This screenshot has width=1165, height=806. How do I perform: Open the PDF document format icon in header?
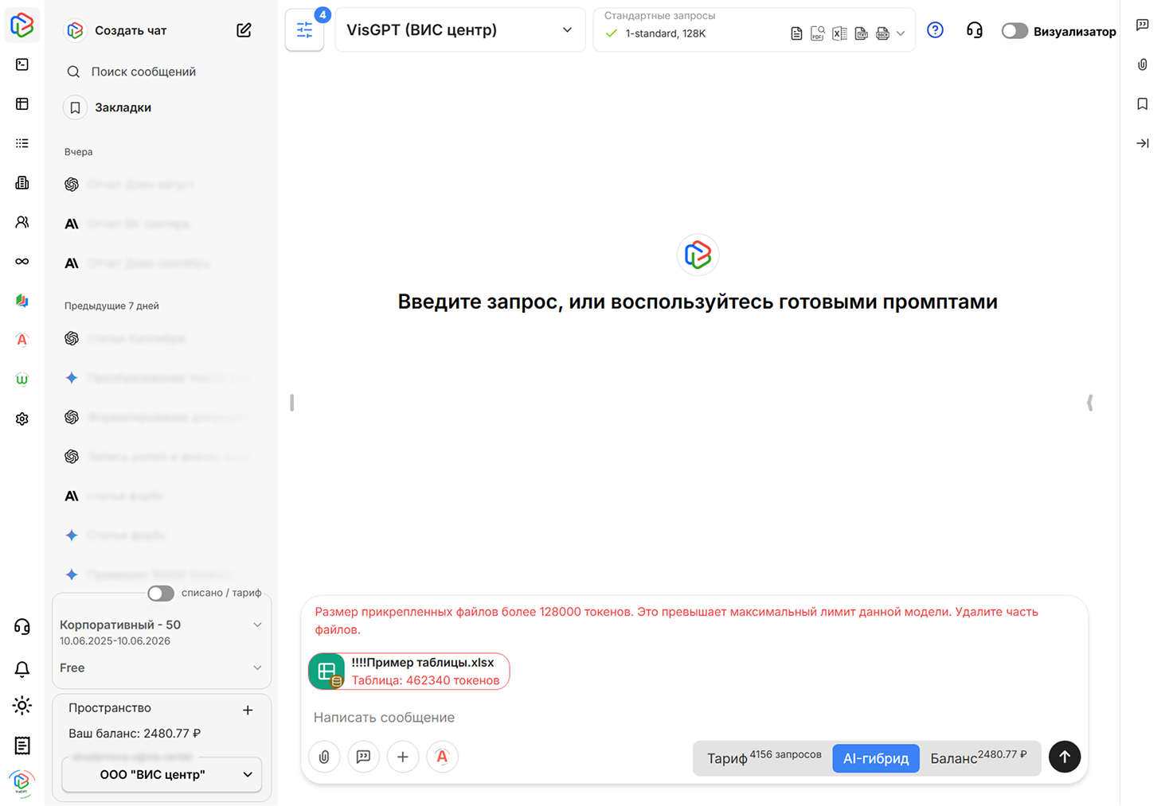[x=817, y=33]
